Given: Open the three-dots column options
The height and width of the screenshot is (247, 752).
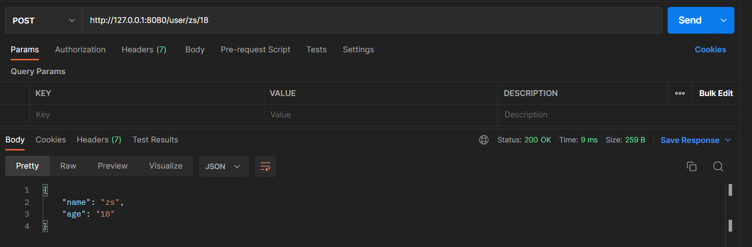Looking at the screenshot, I should click(679, 93).
